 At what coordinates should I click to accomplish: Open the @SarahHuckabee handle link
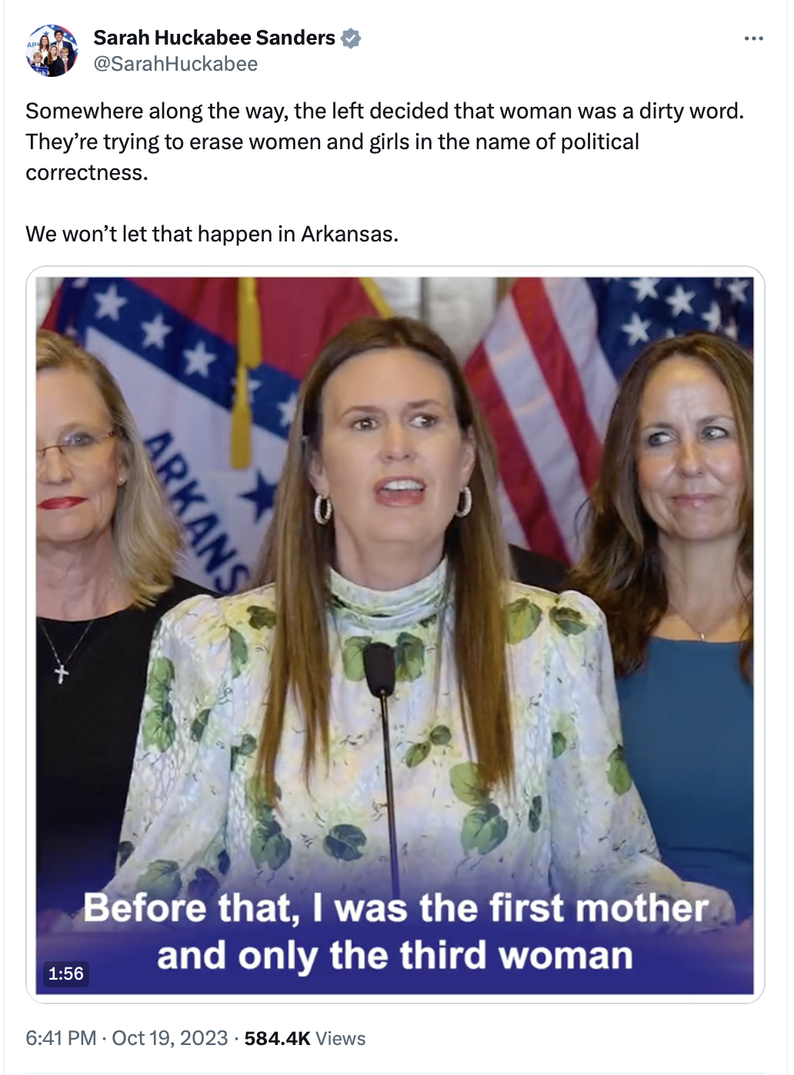(175, 64)
